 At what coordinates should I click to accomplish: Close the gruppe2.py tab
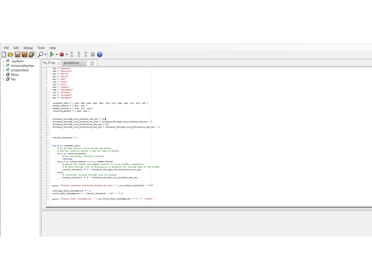pyautogui.click(x=83, y=63)
